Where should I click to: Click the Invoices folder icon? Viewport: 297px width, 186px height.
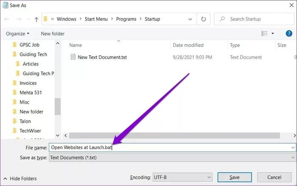pos(14,83)
